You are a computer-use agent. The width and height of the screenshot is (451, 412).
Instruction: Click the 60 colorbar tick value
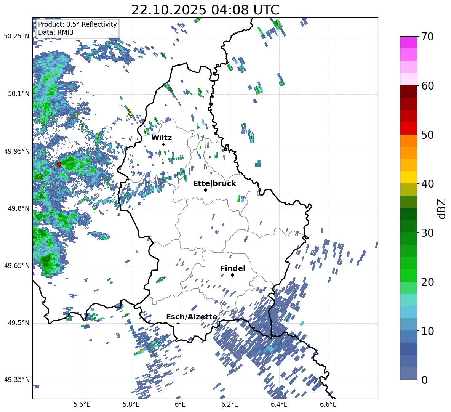click(x=427, y=86)
